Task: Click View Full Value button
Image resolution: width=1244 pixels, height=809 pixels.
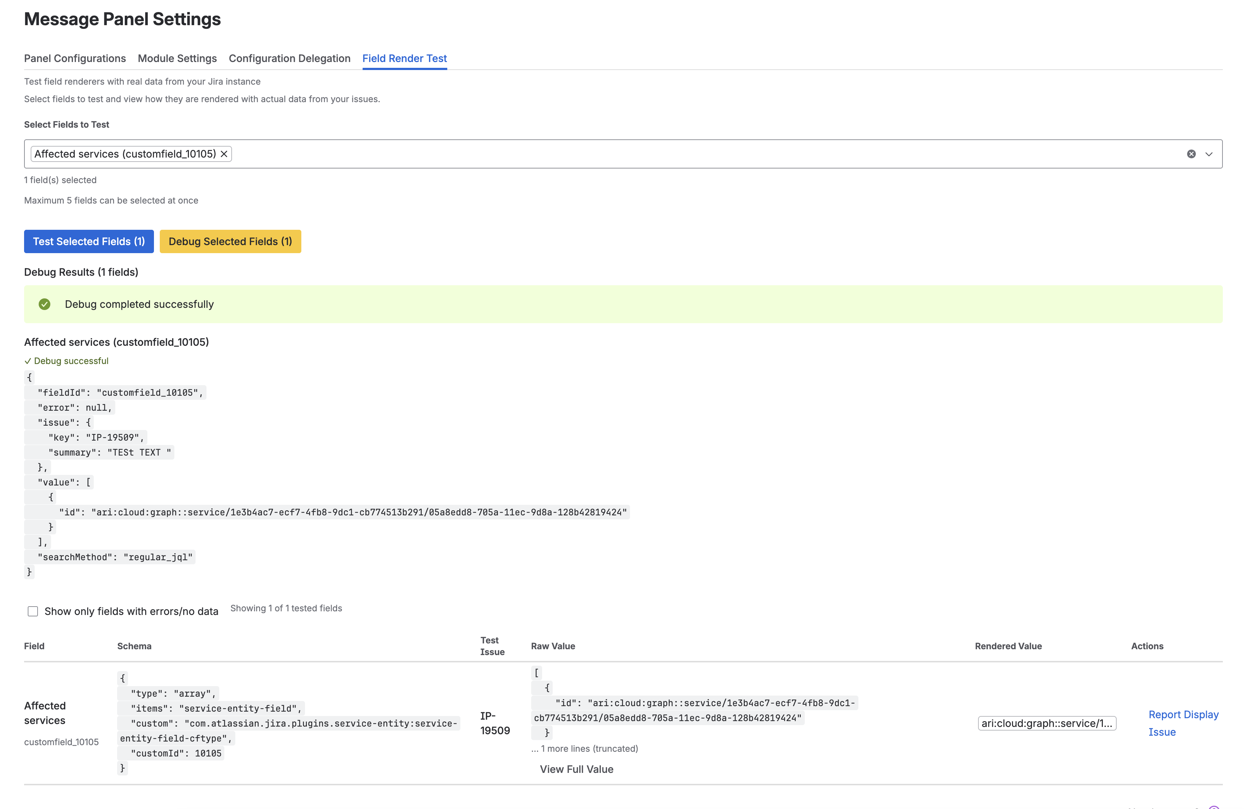Action: point(576,769)
